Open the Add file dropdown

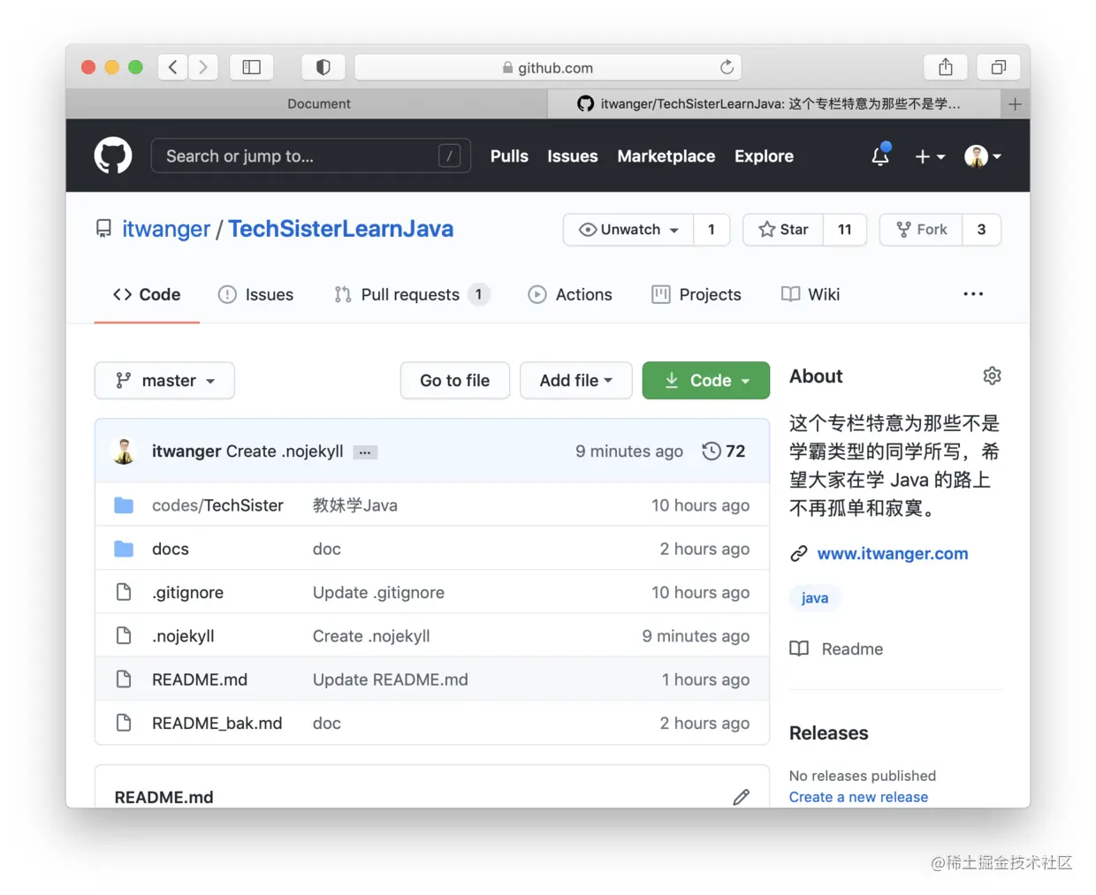pos(575,381)
